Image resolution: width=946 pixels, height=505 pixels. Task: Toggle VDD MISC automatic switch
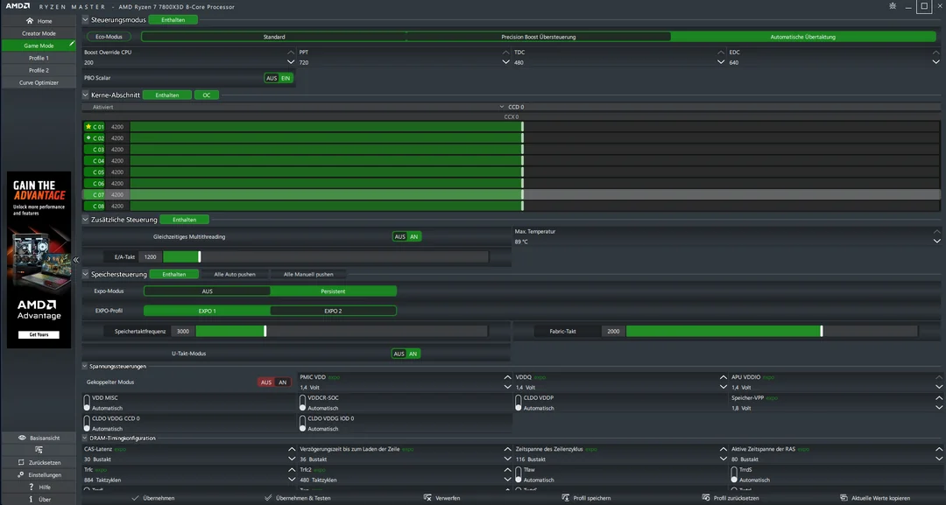[x=87, y=403]
